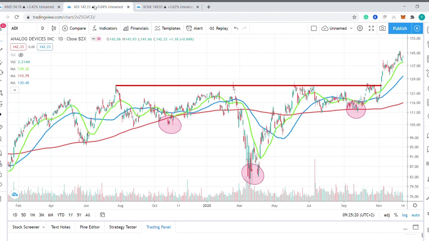The width and height of the screenshot is (429, 241).
Task: Click the tradingview.com address bar
Action: tap(188, 17)
